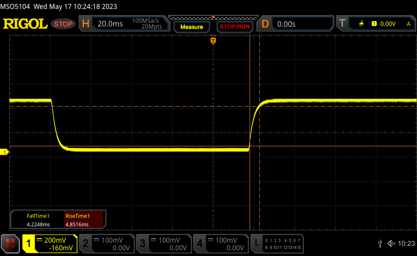Toggle channel 2
The width and height of the screenshot is (417, 256).
[86, 243]
